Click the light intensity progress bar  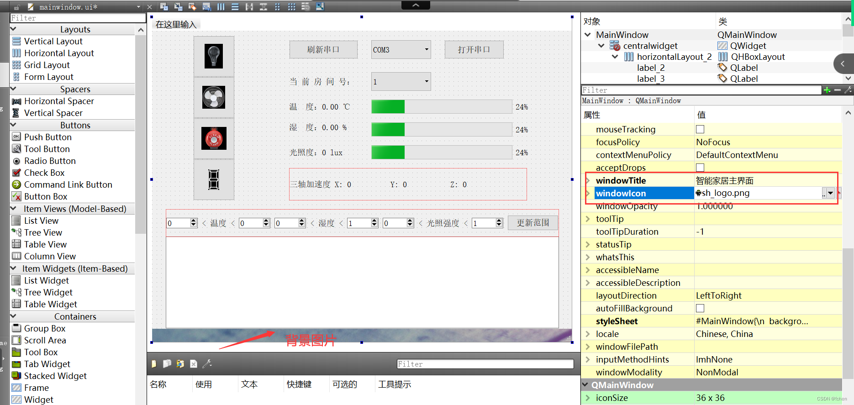tap(442, 153)
